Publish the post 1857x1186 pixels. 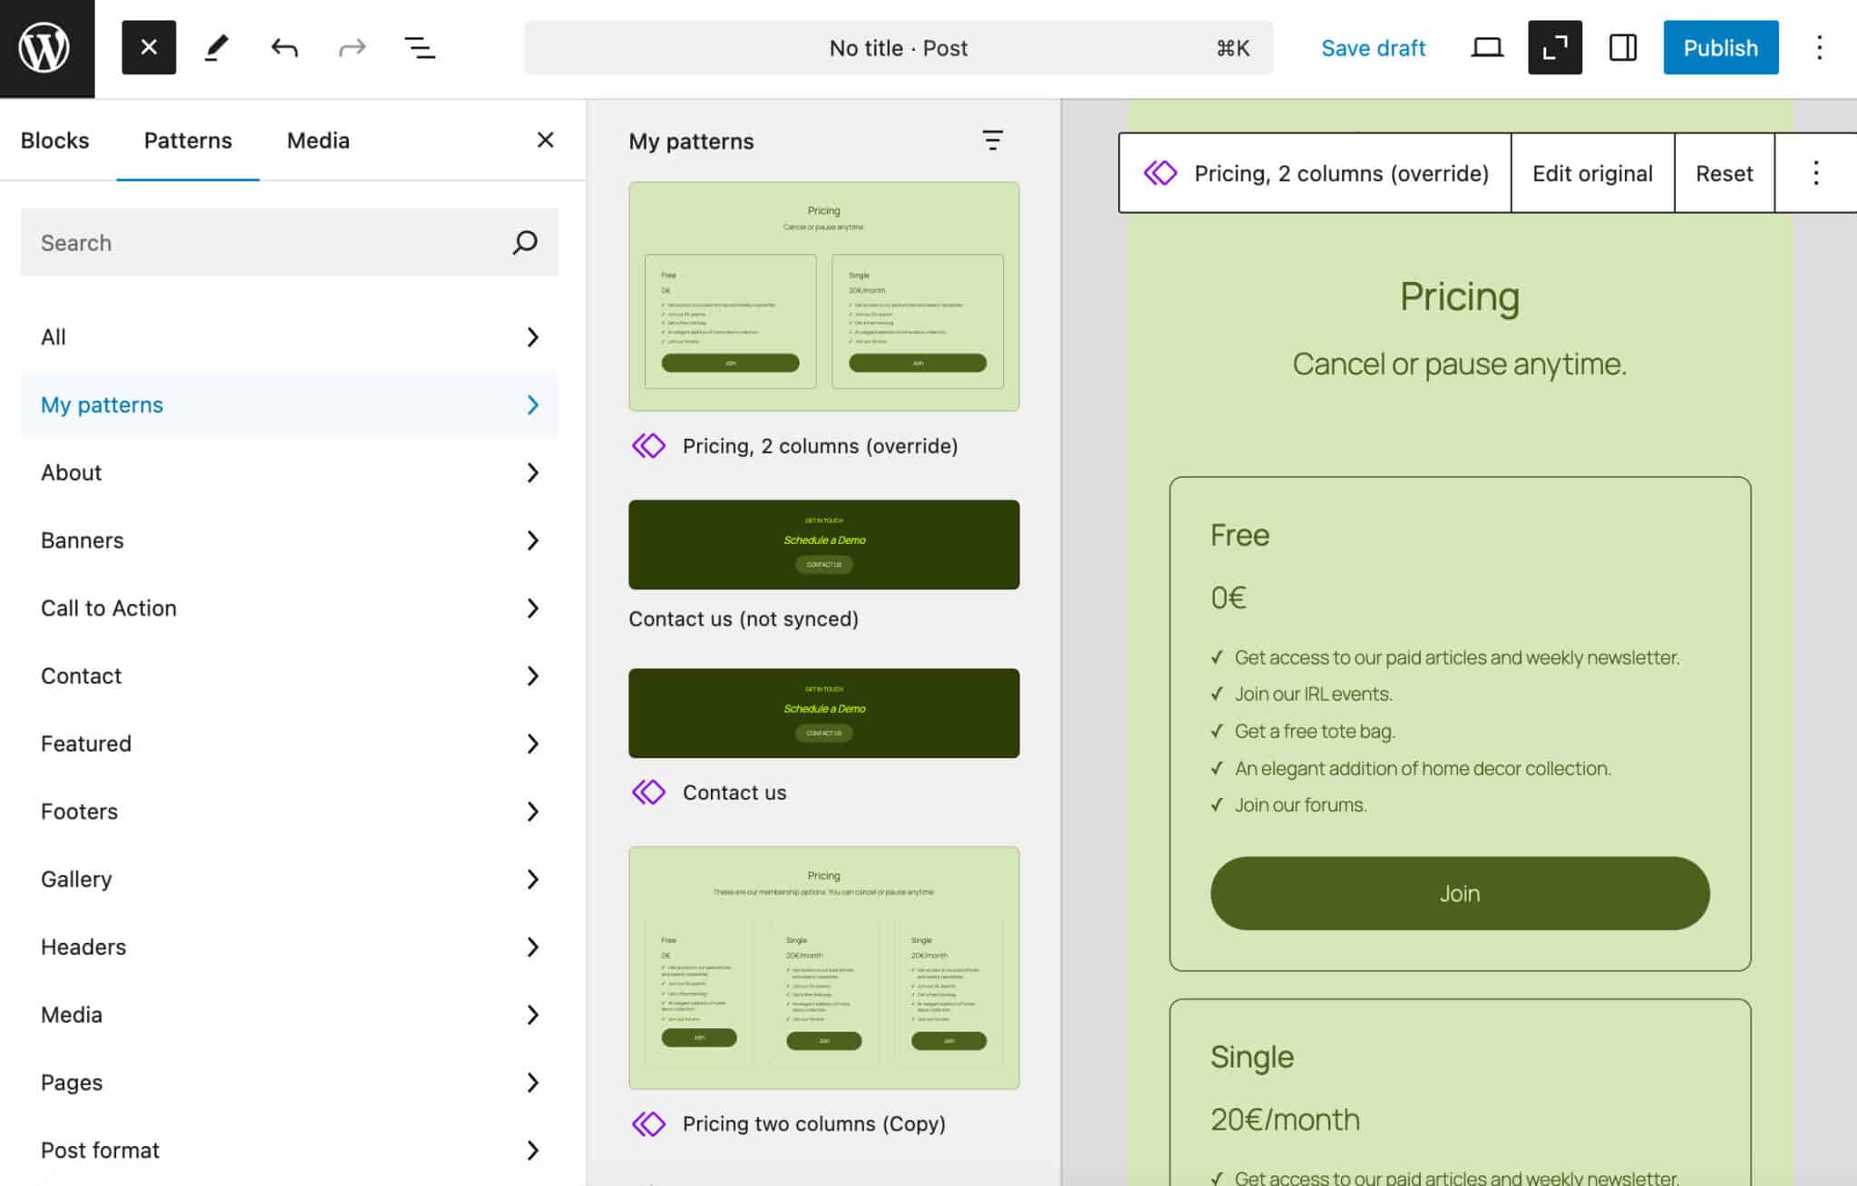coord(1720,47)
